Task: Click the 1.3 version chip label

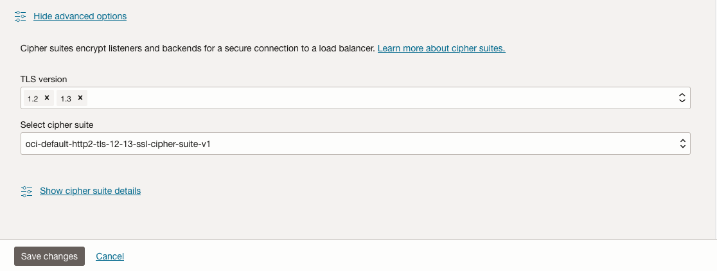Action: point(66,98)
